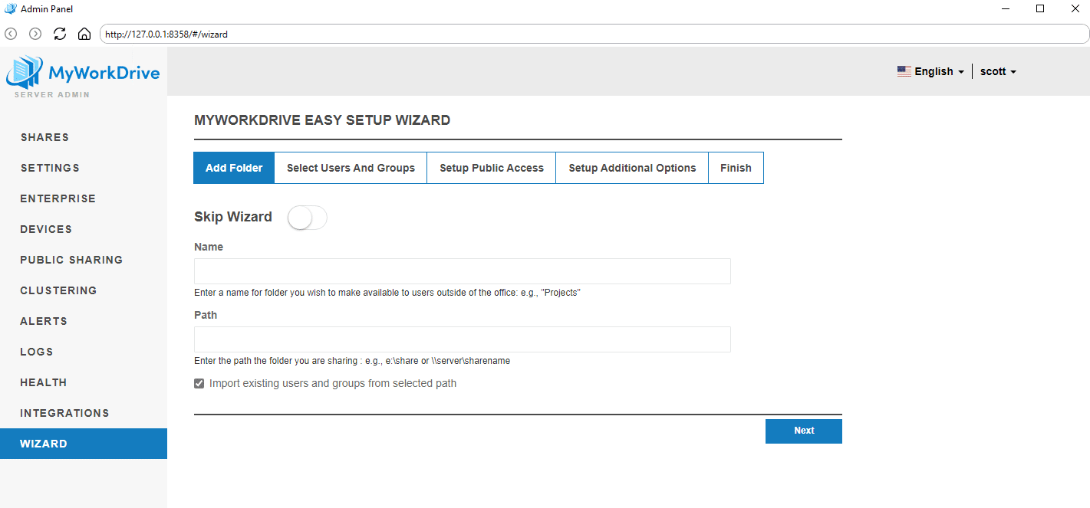Uncheck Import existing users and groups
Image resolution: width=1090 pixels, height=508 pixels.
tap(199, 383)
